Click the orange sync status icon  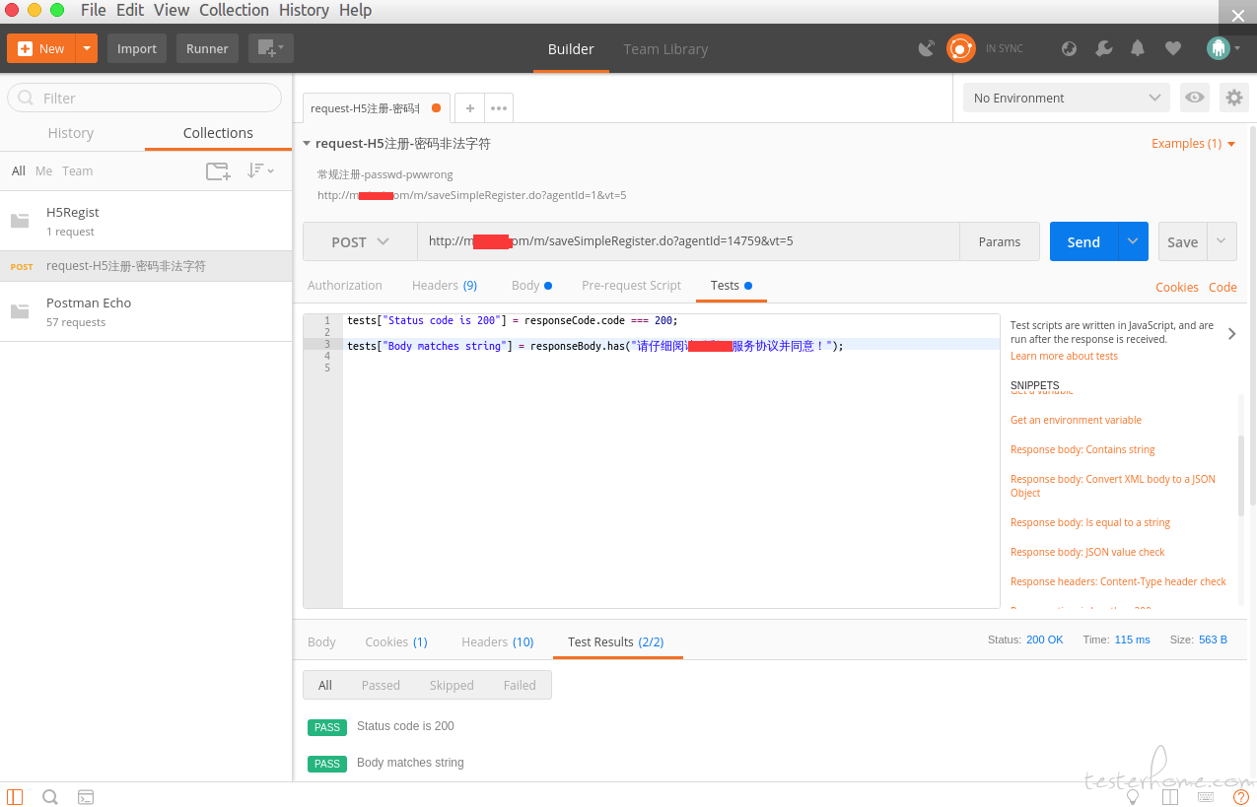pos(960,48)
